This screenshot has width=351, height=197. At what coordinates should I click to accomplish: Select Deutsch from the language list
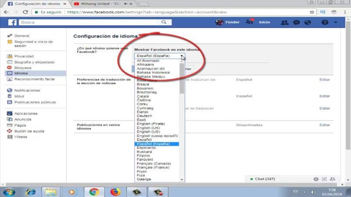tap(144, 116)
